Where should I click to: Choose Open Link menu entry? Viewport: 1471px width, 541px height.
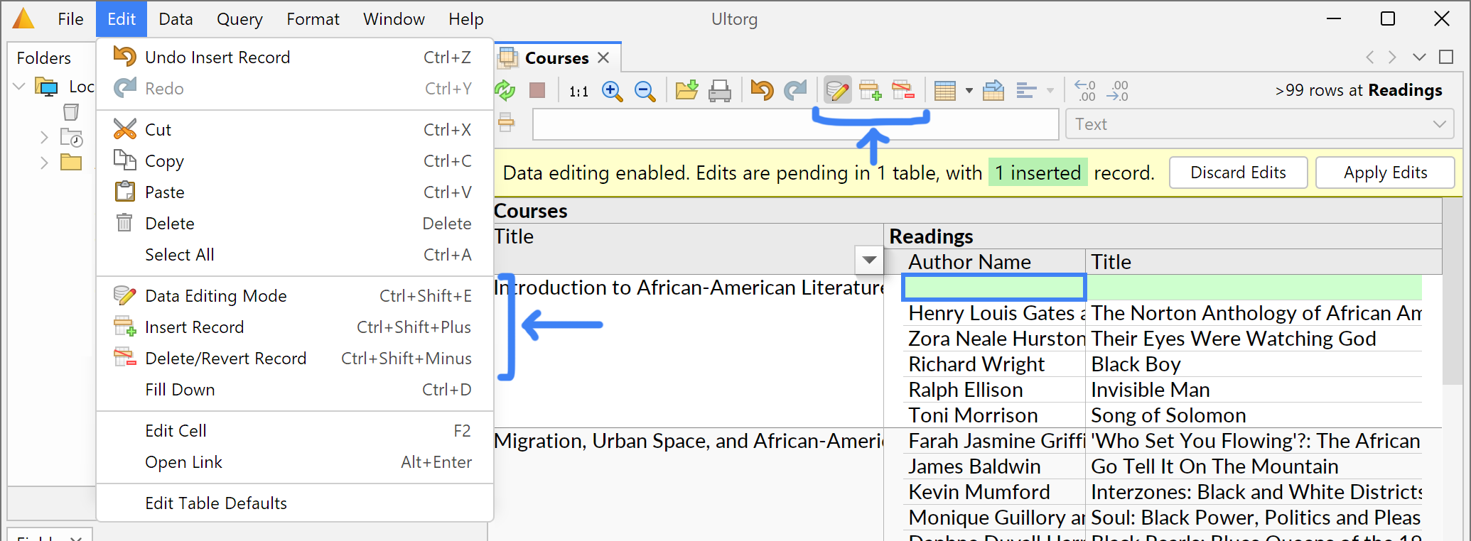click(x=295, y=462)
